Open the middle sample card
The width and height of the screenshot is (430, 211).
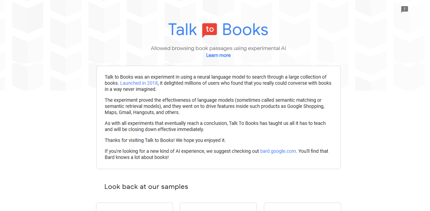pyautogui.click(x=218, y=207)
